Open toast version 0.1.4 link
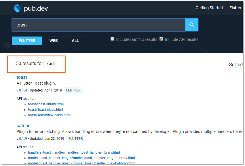The height and width of the screenshot is (166, 245). [x=23, y=90]
